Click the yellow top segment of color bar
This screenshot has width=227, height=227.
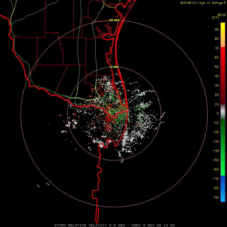pyautogui.click(x=223, y=35)
